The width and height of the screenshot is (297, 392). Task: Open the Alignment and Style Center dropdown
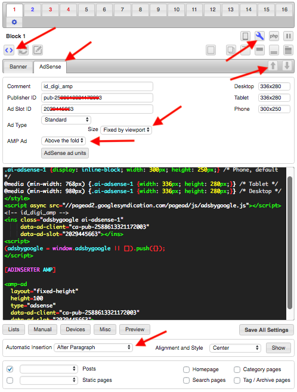point(235,348)
